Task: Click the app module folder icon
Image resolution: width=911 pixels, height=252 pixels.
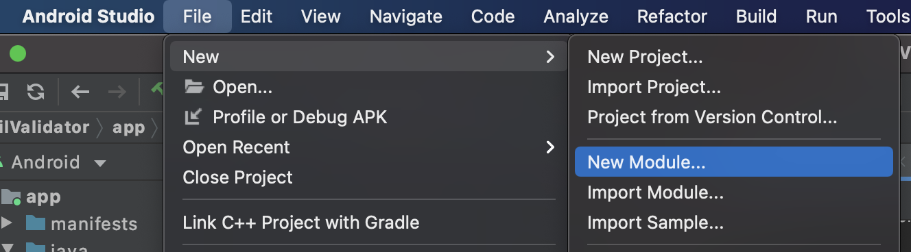Action: 10,197
